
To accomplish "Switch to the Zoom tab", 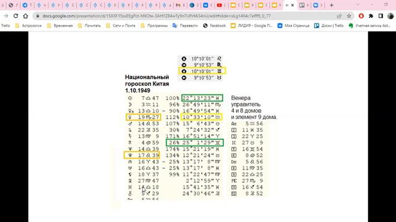I will tap(317, 5).
